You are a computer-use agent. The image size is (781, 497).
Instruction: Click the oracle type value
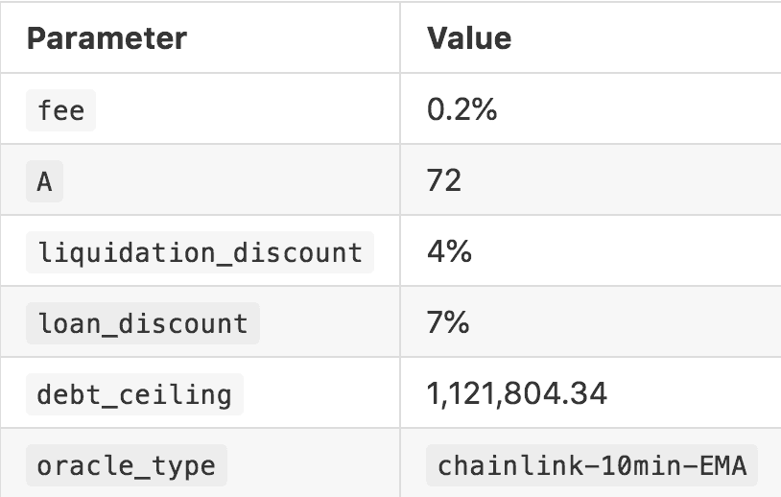point(592,466)
